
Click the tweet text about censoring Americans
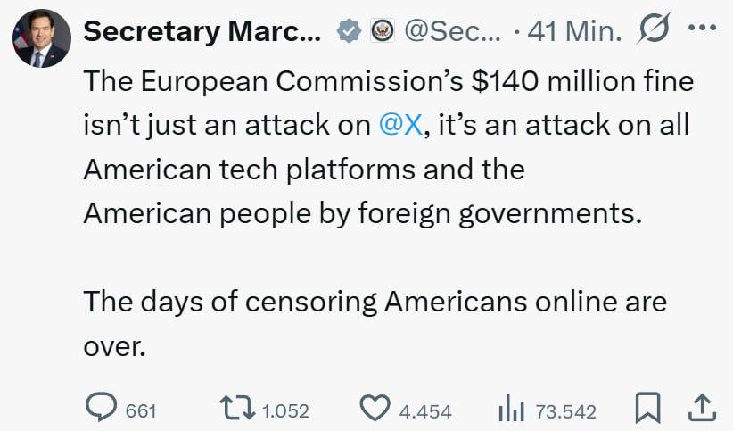tap(375, 302)
